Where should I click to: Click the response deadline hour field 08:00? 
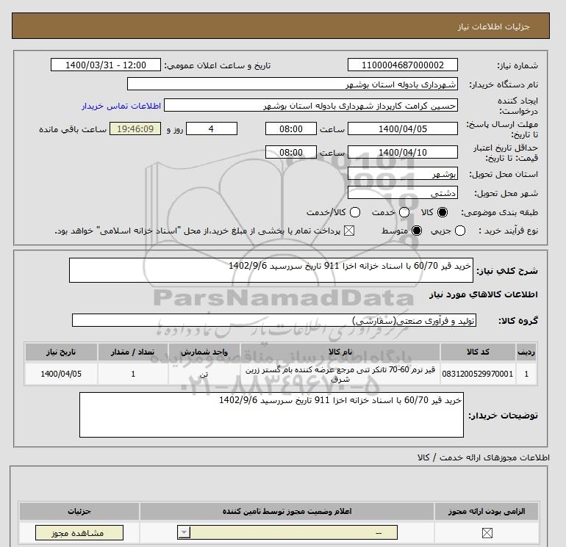[x=291, y=128]
